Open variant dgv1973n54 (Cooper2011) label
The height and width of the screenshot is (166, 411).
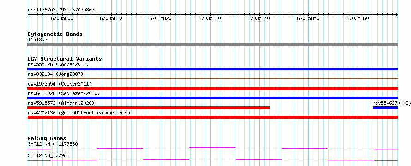60,84
